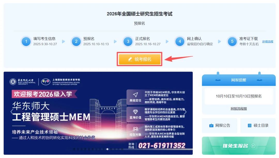Click the 网报提醒 header tab
This screenshot has height=158, width=279.
(239, 80)
